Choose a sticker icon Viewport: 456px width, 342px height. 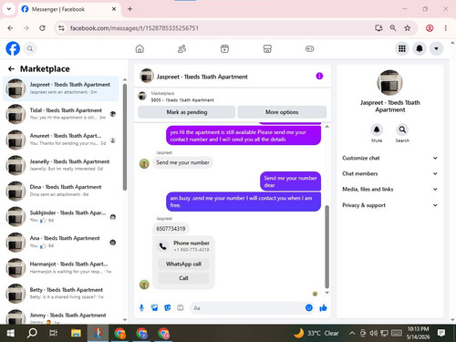point(168,308)
